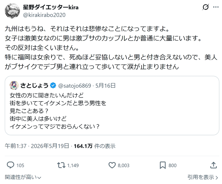Open 引用を表示 quotes link
The image size is (222, 184).
[x=203, y=177]
